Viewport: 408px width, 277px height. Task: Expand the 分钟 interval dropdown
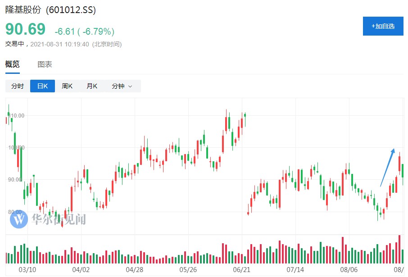pyautogui.click(x=122, y=86)
